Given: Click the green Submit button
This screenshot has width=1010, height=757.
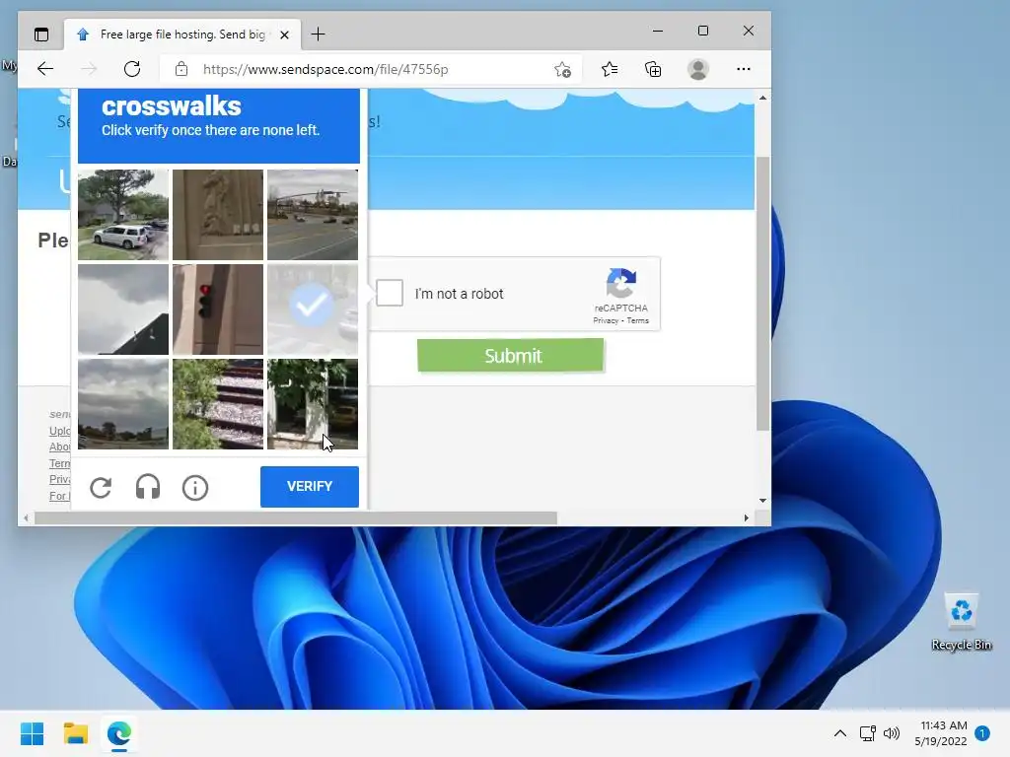Looking at the screenshot, I should 510,355.
